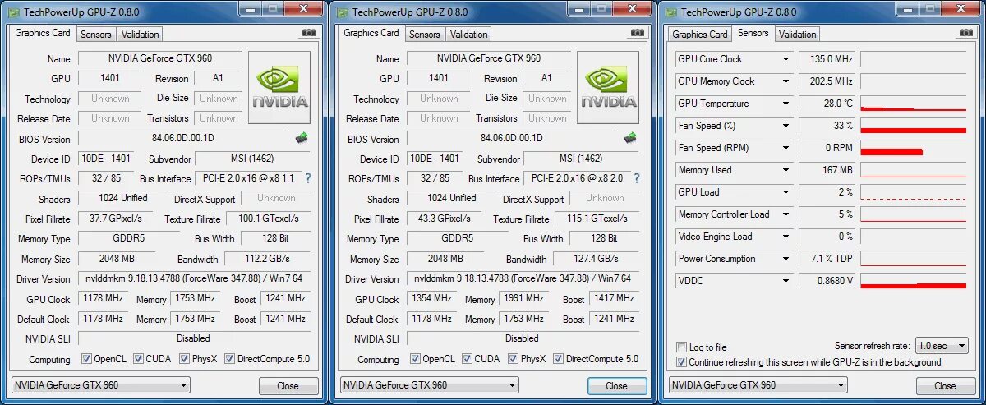The image size is (986, 405).
Task: Select Graphics Card tab in left window
Action: pyautogui.click(x=44, y=33)
